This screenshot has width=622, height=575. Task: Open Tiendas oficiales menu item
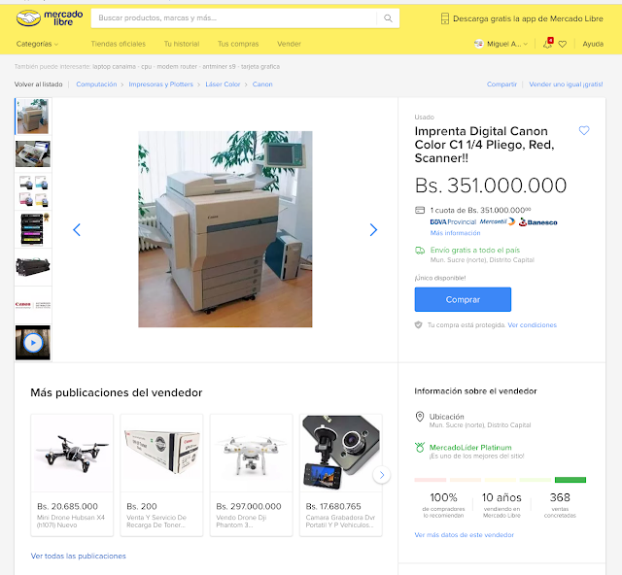tap(119, 44)
